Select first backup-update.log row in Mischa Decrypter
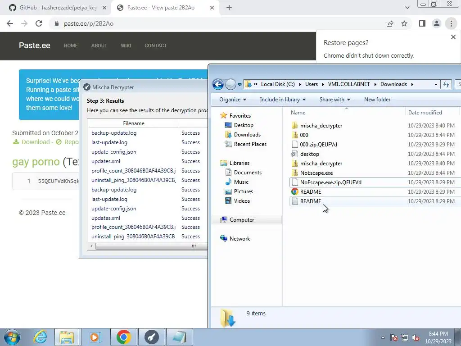This screenshot has width=461, height=346. tap(148, 133)
